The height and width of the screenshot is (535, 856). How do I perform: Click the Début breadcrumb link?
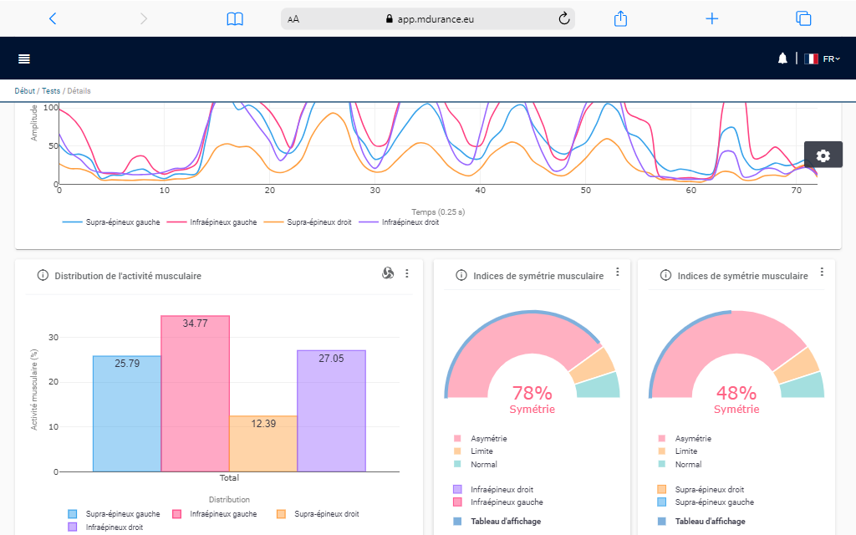(x=25, y=90)
